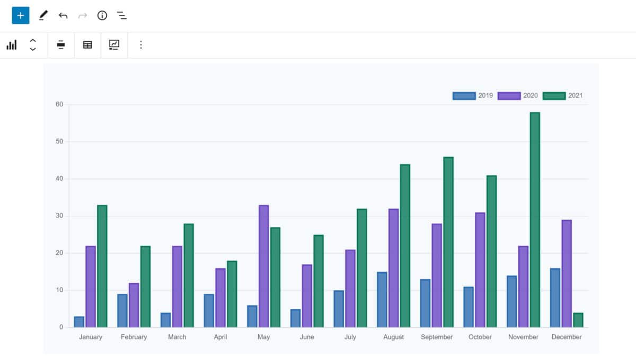Move the chart block up
The height and width of the screenshot is (357, 636).
click(x=33, y=41)
